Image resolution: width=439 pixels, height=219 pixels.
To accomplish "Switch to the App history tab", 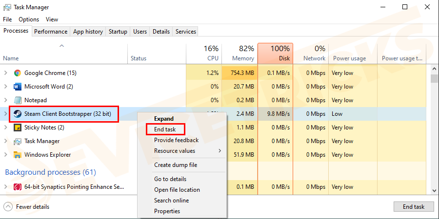I will pyautogui.click(x=88, y=32).
